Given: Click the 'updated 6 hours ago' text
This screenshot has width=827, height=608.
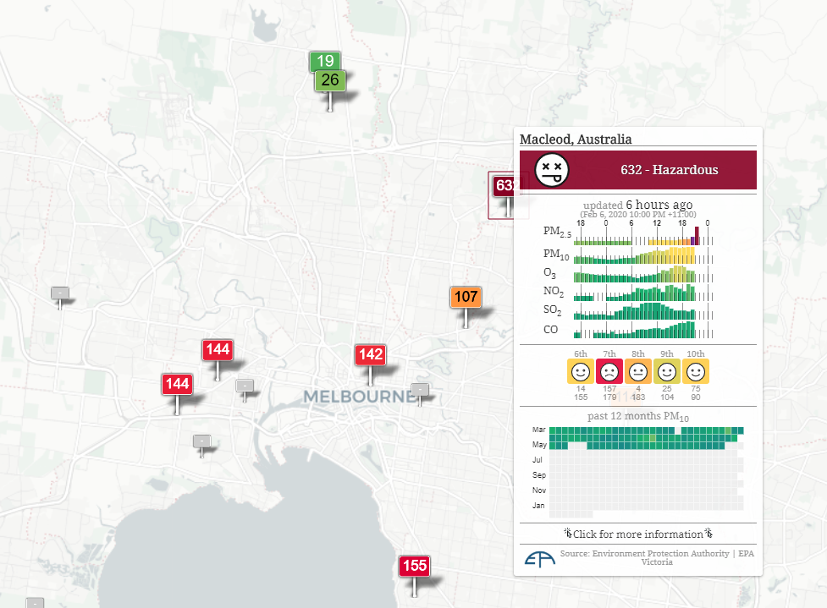Looking at the screenshot, I should (x=637, y=205).
